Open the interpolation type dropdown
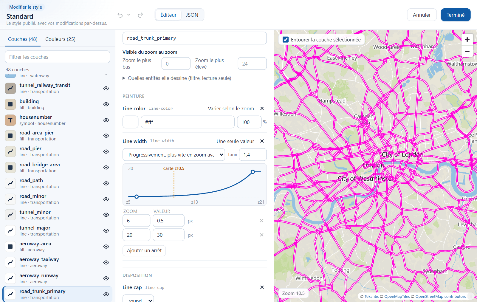The image size is (477, 302). click(x=174, y=155)
